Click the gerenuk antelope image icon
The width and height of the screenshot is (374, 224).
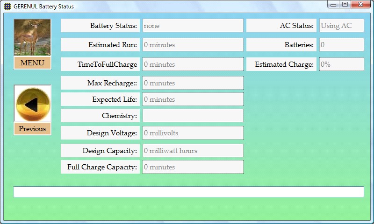(x=32, y=37)
